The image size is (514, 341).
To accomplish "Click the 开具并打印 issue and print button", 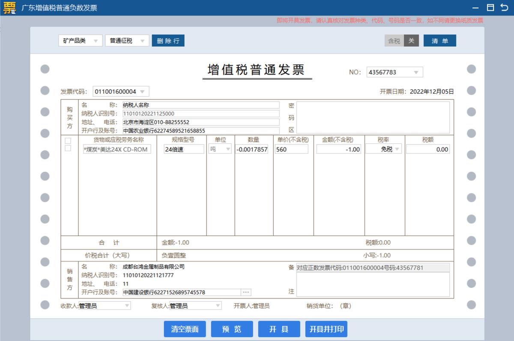I will click(326, 329).
